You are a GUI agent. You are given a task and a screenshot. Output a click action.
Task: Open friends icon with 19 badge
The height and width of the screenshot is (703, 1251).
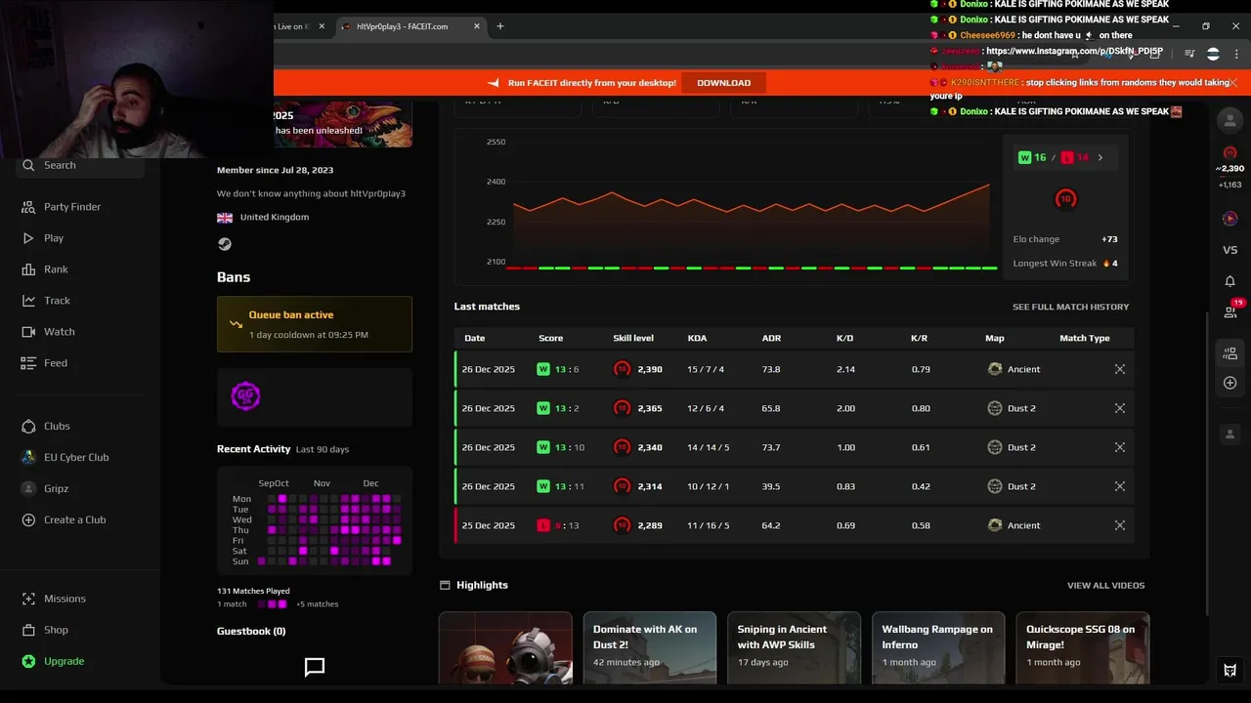[x=1230, y=311]
